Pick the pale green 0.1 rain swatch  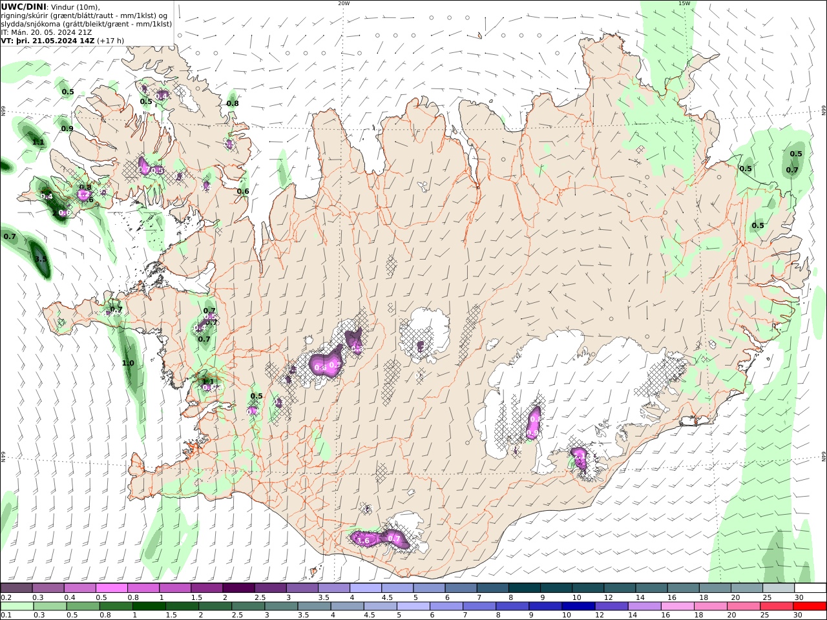17,606
